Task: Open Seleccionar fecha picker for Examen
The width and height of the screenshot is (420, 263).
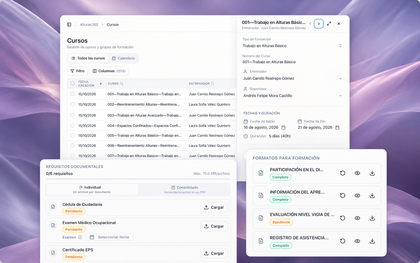Action: [109, 237]
